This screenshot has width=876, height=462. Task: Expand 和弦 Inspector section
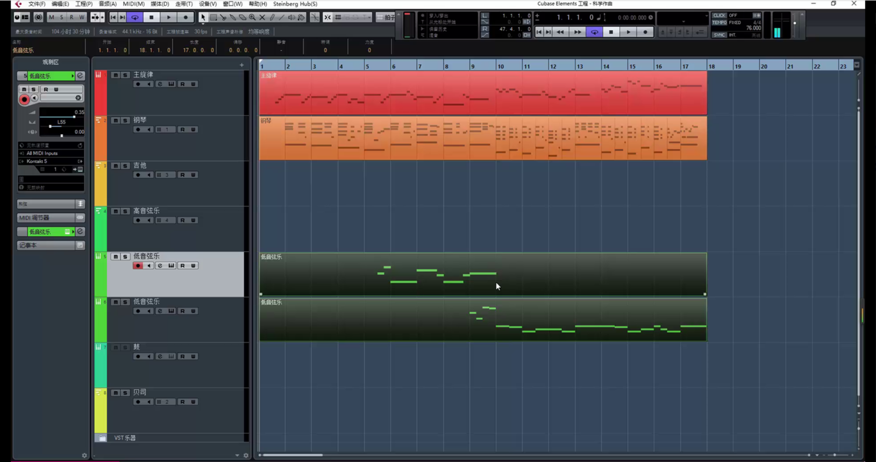coord(51,204)
